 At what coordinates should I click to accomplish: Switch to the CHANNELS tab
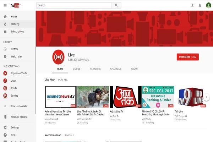tap(116, 69)
